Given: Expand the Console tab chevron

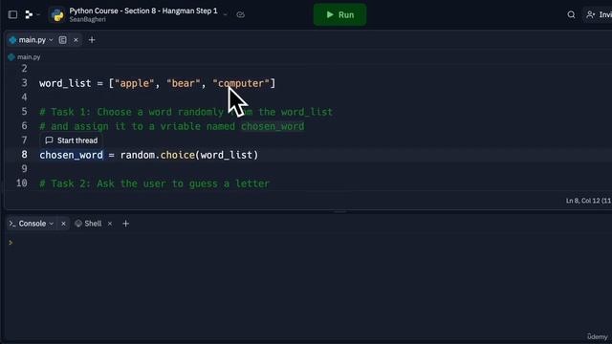Looking at the screenshot, I should click(x=51, y=224).
